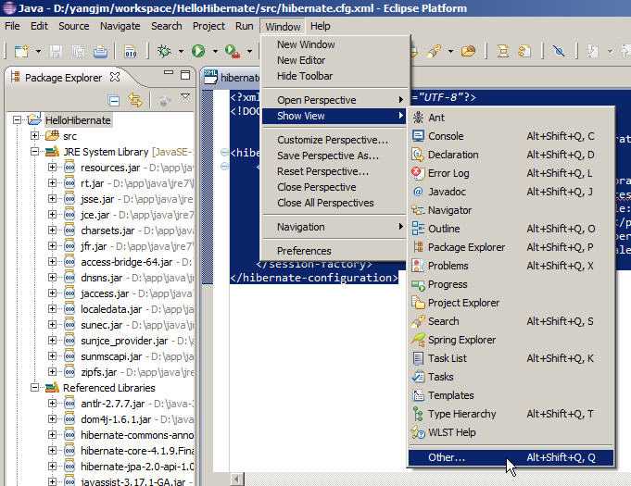Open the Type Hierarchy view
Viewport: 631px width, 486px height.
click(511, 414)
